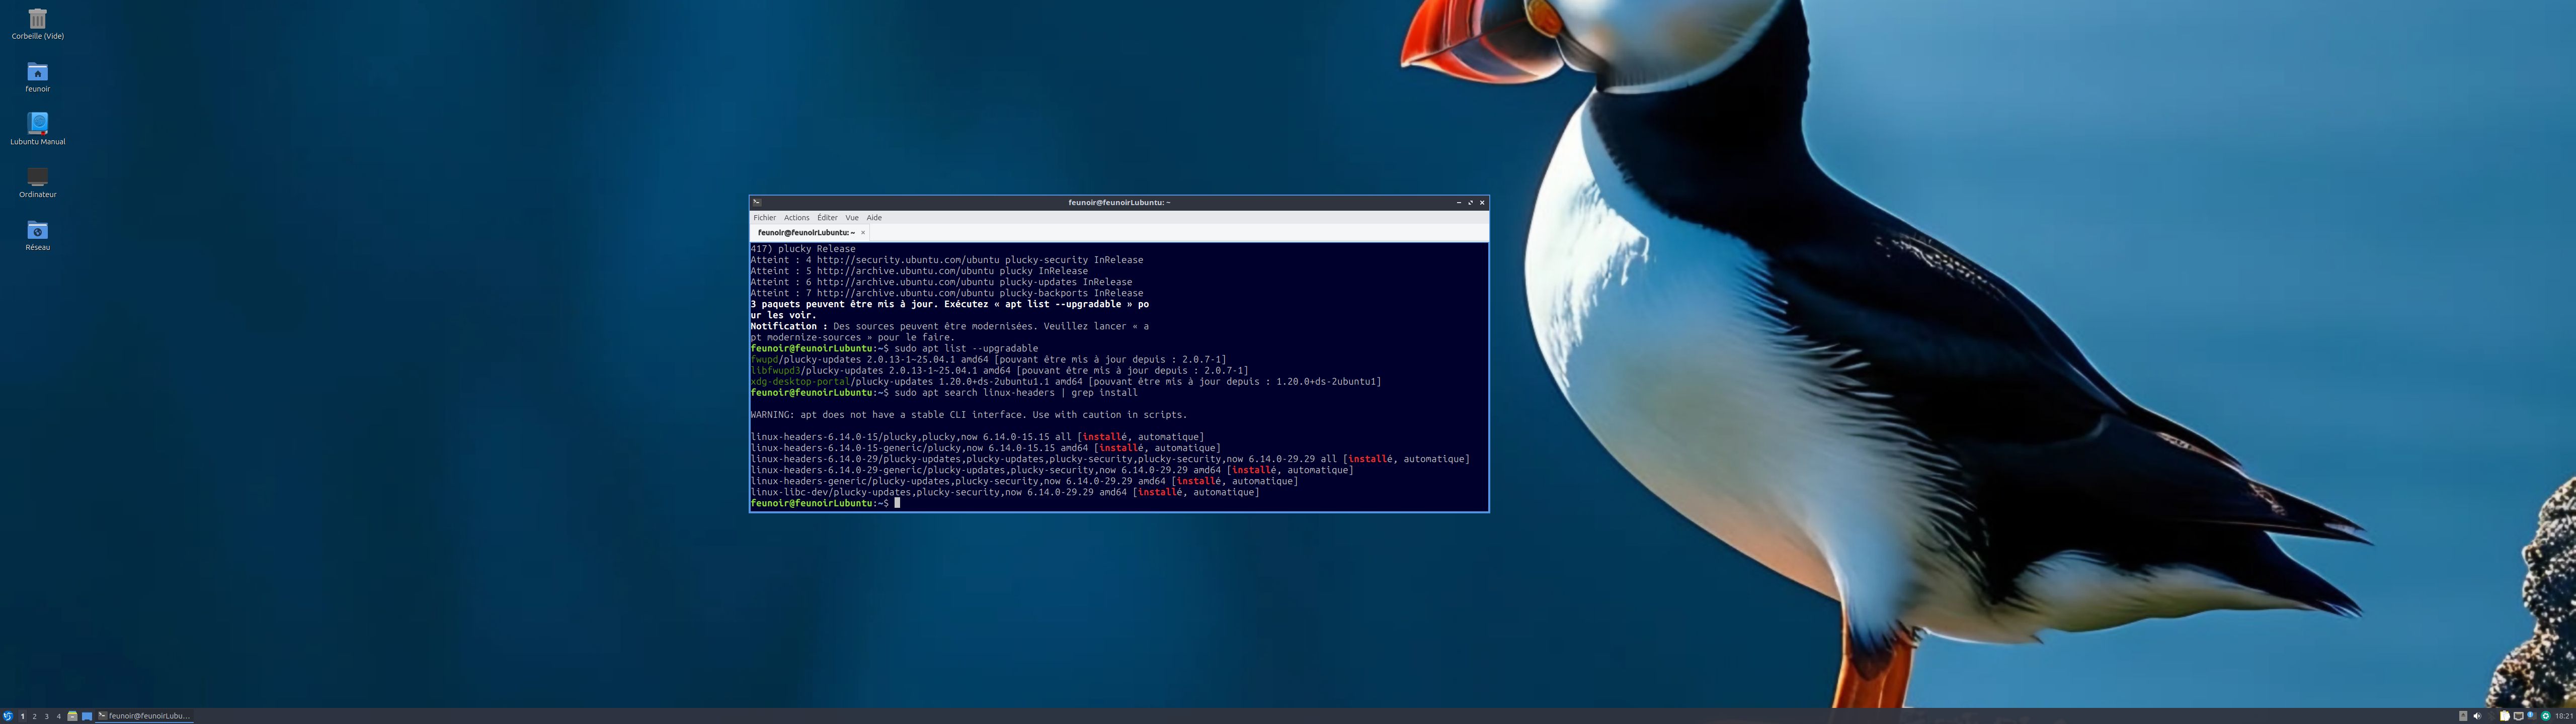Click the wired network tray icon
Screen dimensions: 2576x724
(x=2519, y=716)
